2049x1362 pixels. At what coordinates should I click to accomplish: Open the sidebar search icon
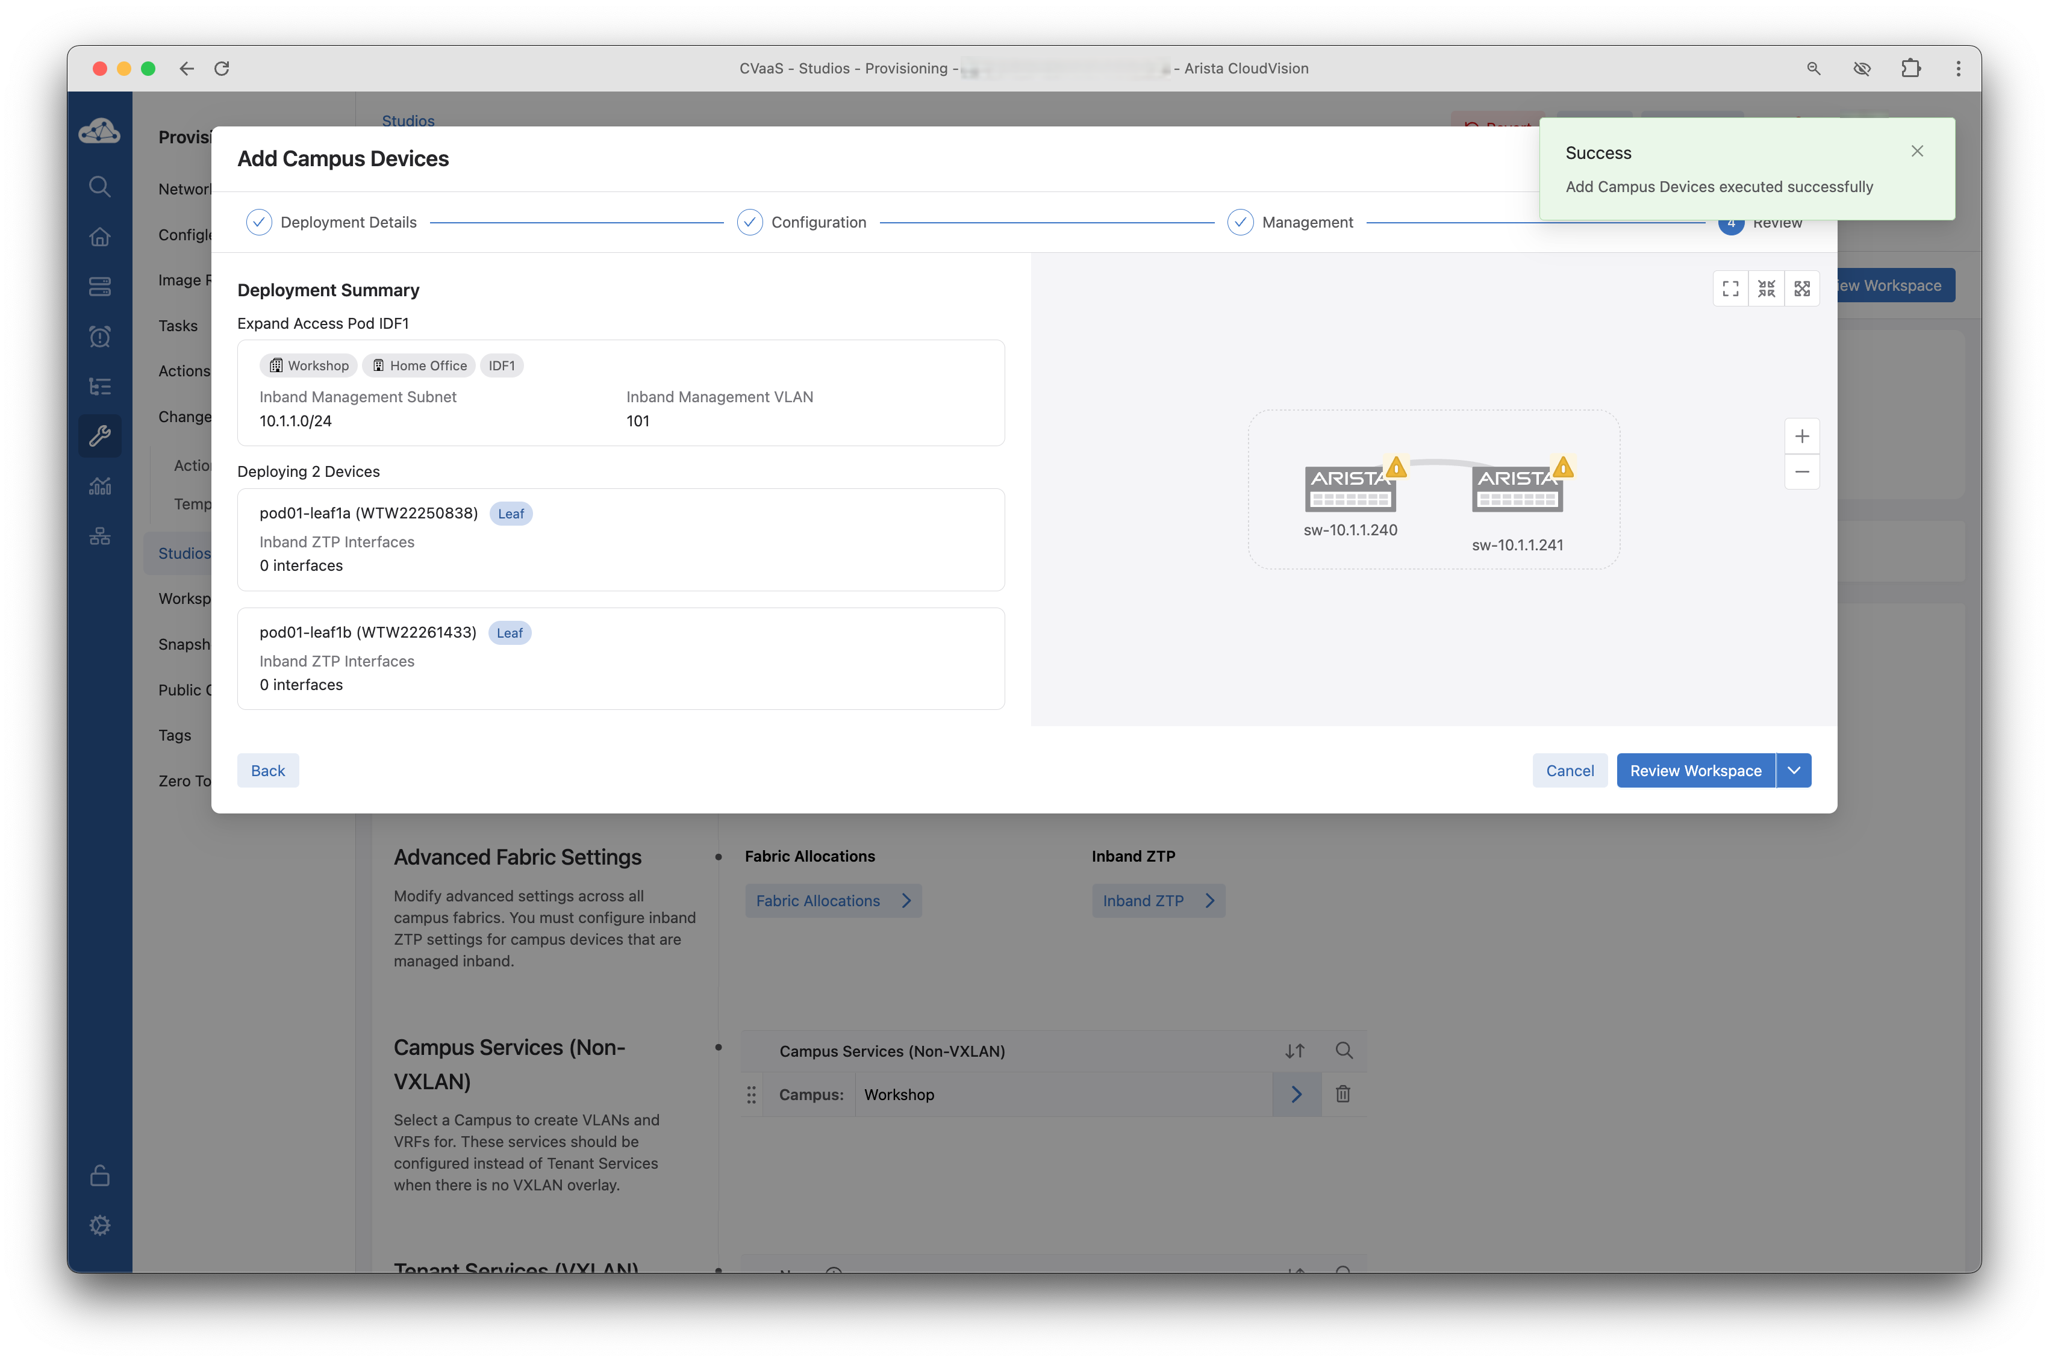(x=100, y=187)
